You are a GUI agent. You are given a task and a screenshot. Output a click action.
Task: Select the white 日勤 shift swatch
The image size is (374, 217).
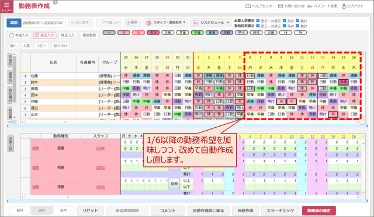tap(168, 33)
